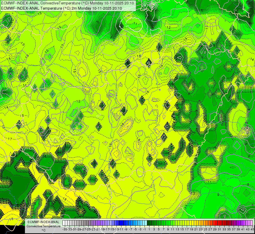Click the legend title ECMWF-INDEX-ANAL
The height and width of the screenshot is (234, 255).
pyautogui.click(x=43, y=222)
